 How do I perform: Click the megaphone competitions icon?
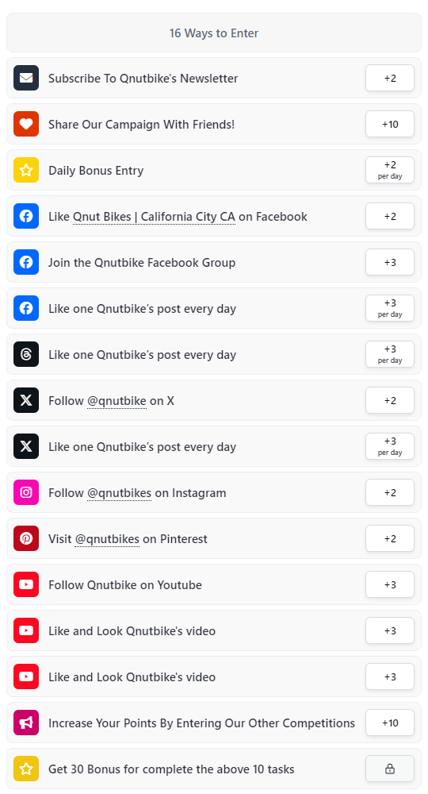point(26,723)
